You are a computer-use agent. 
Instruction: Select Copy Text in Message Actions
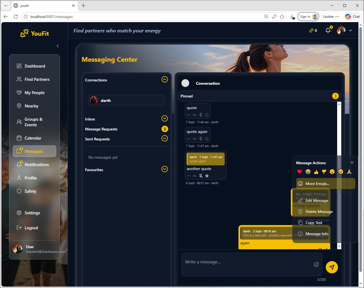(x=326, y=223)
